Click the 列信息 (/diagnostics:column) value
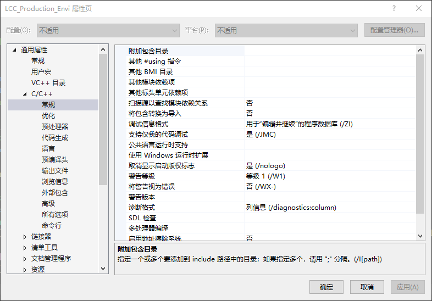The width and height of the screenshot is (432, 301). point(291,208)
